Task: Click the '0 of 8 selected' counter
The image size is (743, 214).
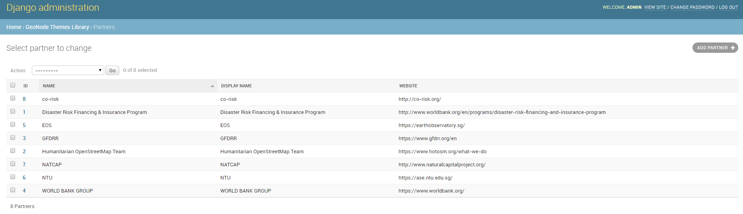Action: point(140,70)
